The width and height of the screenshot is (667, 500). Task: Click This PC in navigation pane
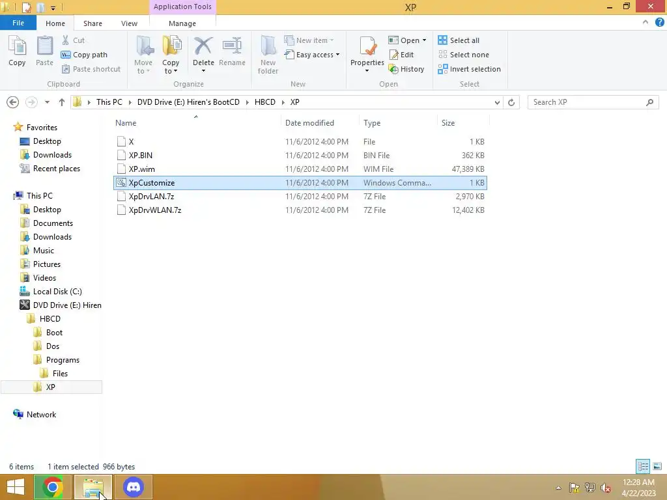tap(40, 196)
